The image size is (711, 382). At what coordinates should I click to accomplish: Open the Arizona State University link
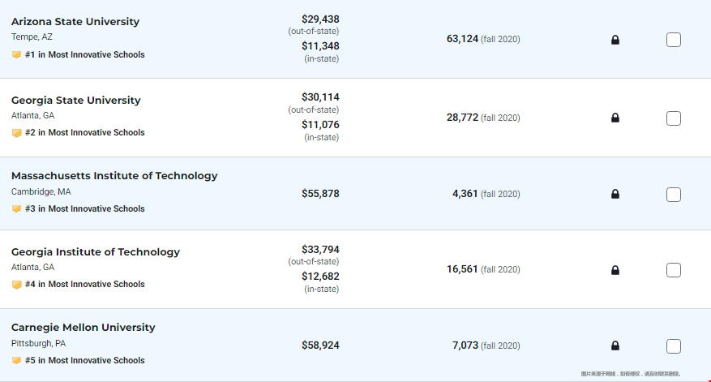pyautogui.click(x=75, y=22)
